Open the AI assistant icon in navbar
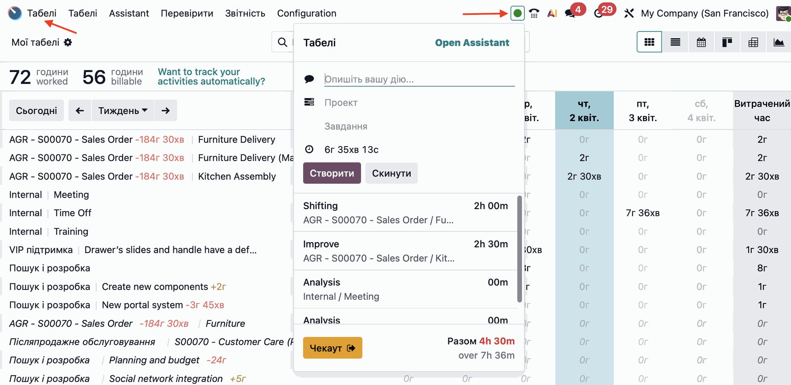Screen dimensions: 791x385 pos(552,13)
